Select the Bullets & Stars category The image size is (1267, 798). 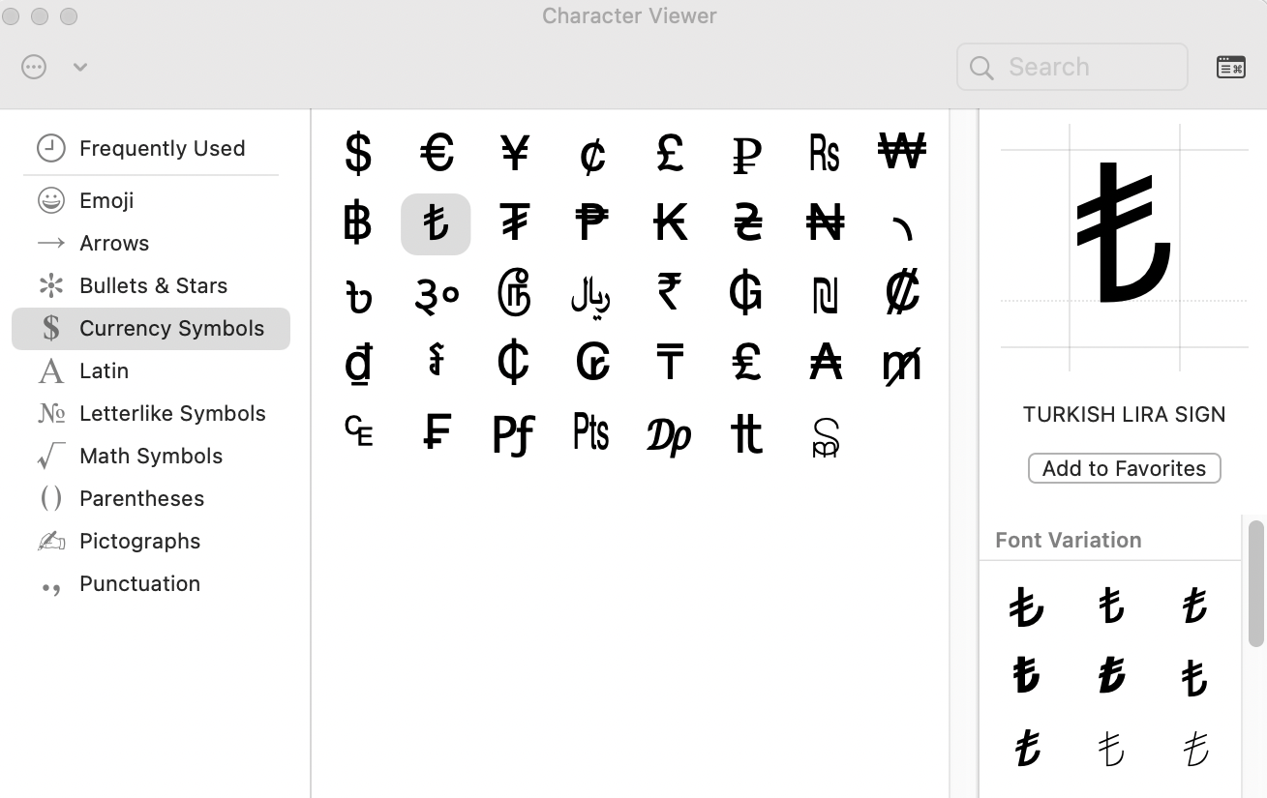153,285
